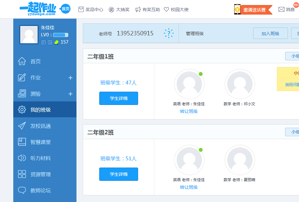Click the teacher number 13952350915
Screen dimensions: 299x202
click(x=135, y=34)
